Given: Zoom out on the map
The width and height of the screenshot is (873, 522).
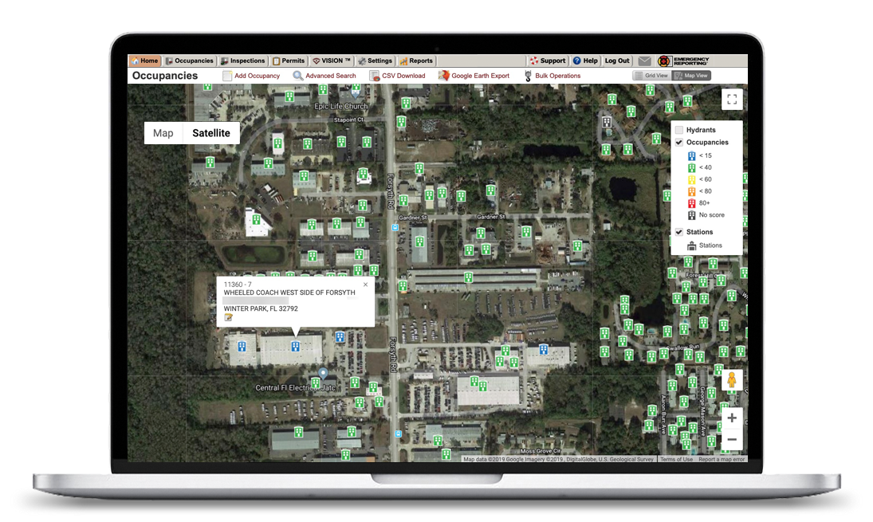Looking at the screenshot, I should click(732, 440).
